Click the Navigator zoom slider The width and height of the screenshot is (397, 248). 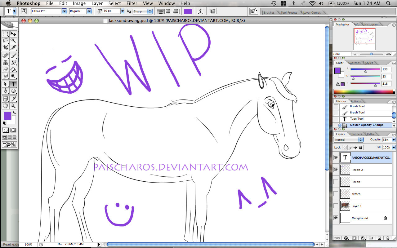tap(371, 54)
